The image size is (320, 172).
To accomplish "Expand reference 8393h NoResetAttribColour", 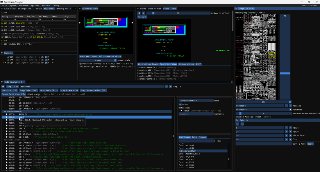I will (181, 111).
